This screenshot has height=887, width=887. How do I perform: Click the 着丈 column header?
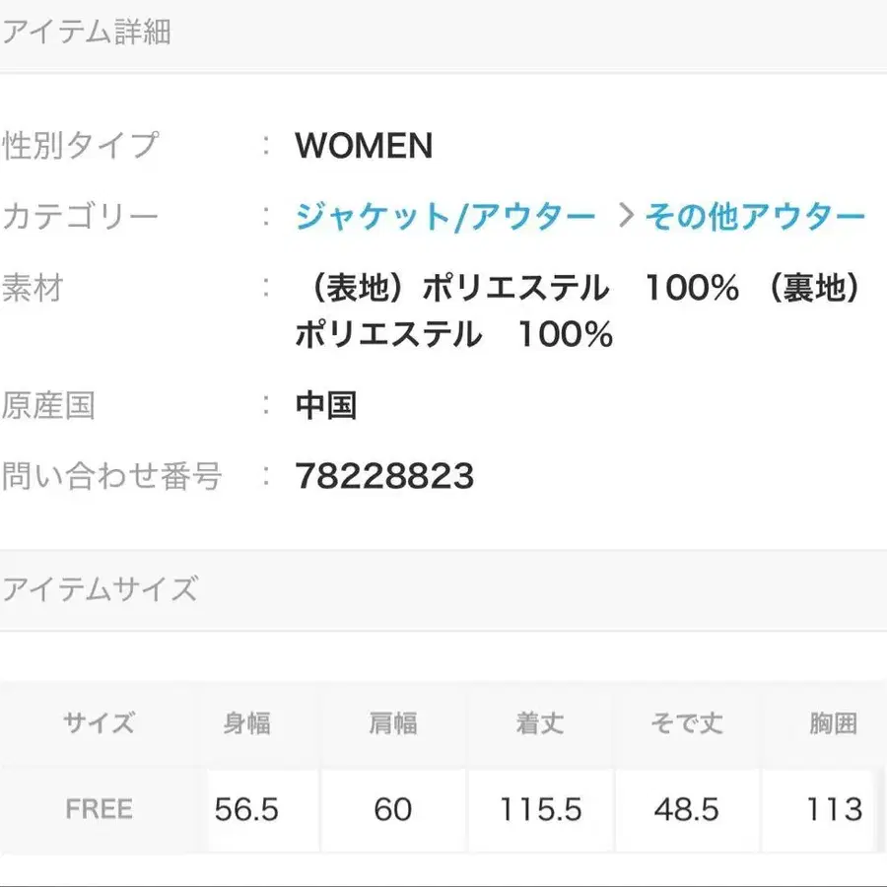(539, 722)
